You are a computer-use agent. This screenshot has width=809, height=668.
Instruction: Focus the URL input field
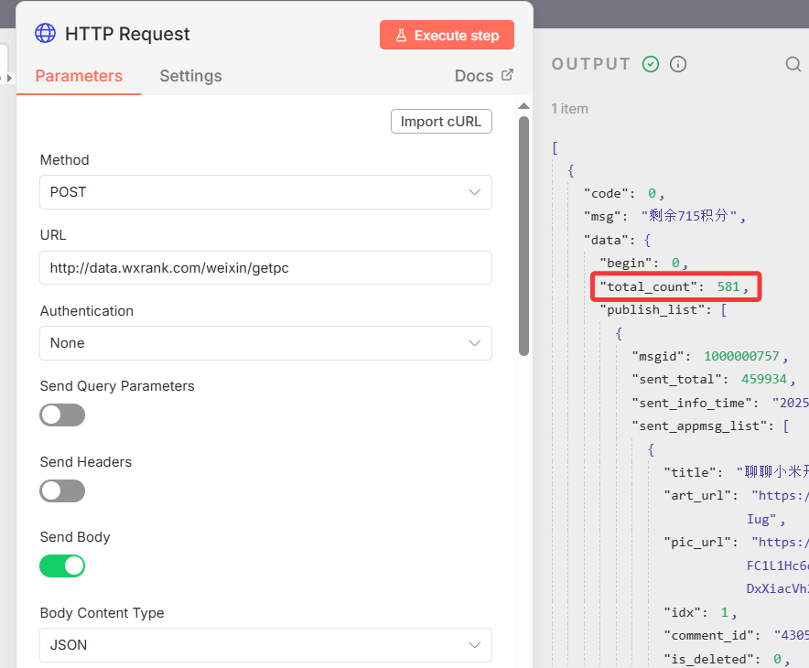265,268
